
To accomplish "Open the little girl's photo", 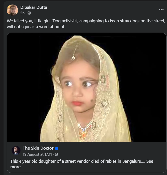I will coord(87,88).
